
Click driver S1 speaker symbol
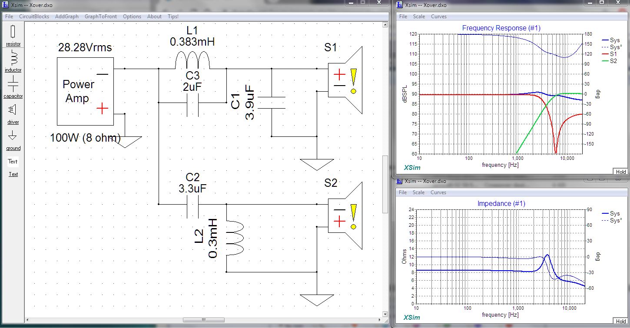[345, 80]
